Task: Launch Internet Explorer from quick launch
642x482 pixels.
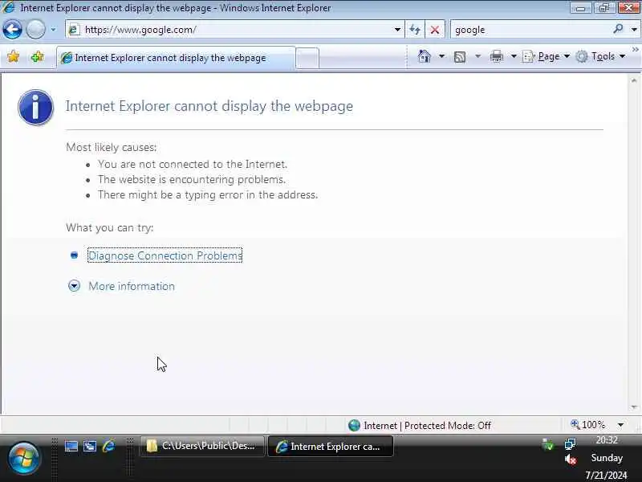Action: click(x=108, y=446)
